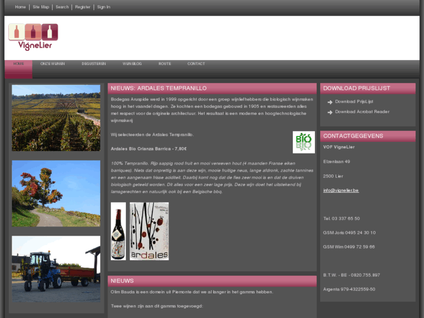
Task: Open the Register link
Action: coord(83,7)
